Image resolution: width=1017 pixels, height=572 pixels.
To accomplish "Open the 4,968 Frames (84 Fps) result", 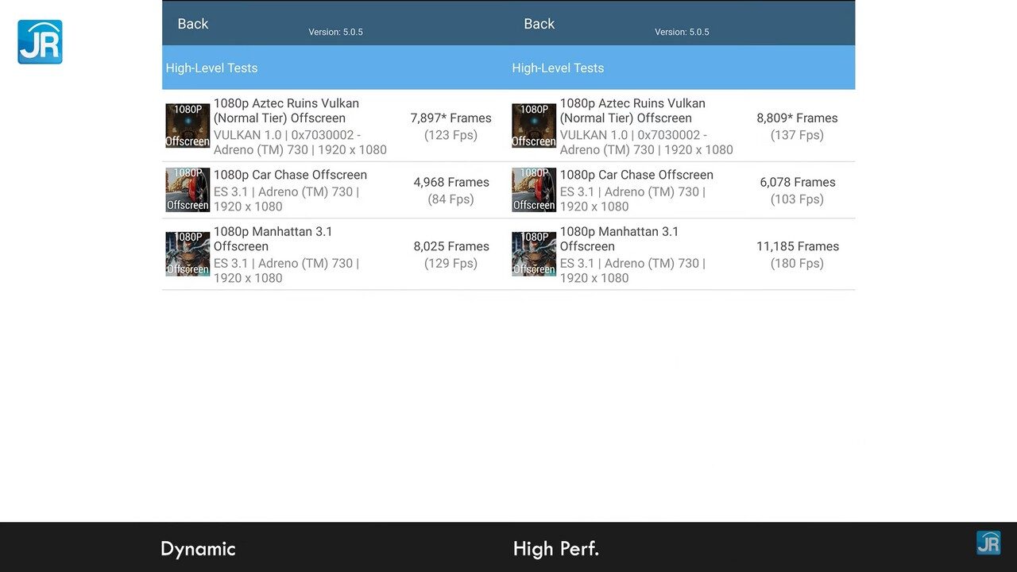I will pyautogui.click(x=450, y=191).
